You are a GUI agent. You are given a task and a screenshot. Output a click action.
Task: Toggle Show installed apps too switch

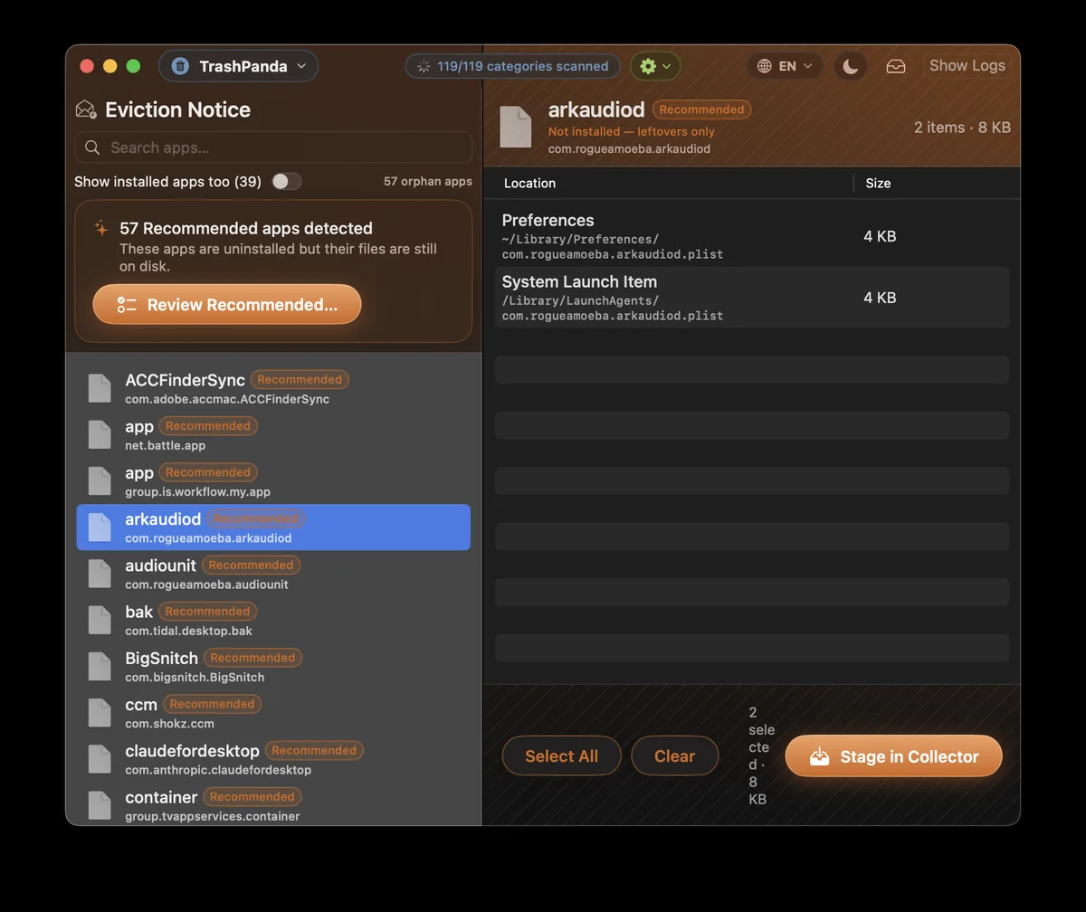coord(287,182)
